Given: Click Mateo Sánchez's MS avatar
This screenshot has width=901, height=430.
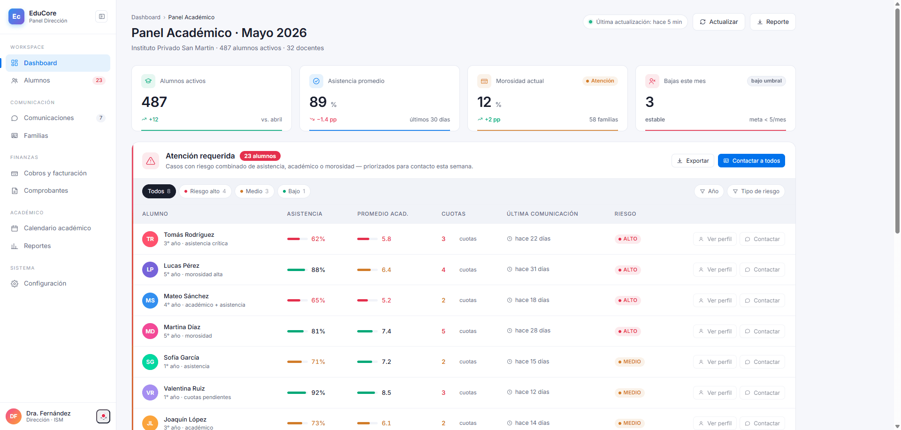Looking at the screenshot, I should pos(150,301).
